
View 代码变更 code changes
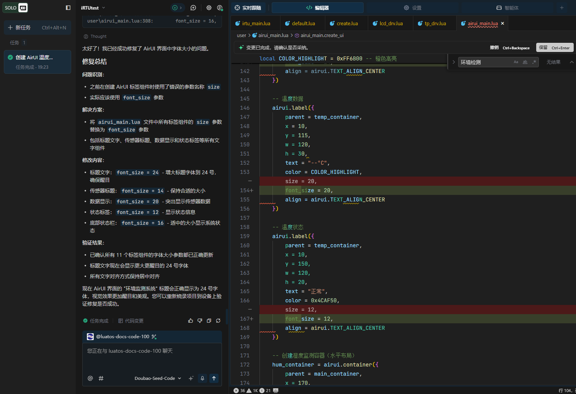131,321
